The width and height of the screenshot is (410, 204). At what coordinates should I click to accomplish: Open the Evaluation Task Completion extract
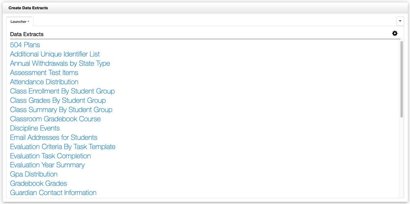[50, 156]
